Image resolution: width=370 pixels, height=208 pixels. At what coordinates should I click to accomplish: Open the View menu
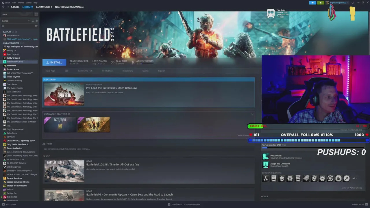14,3
